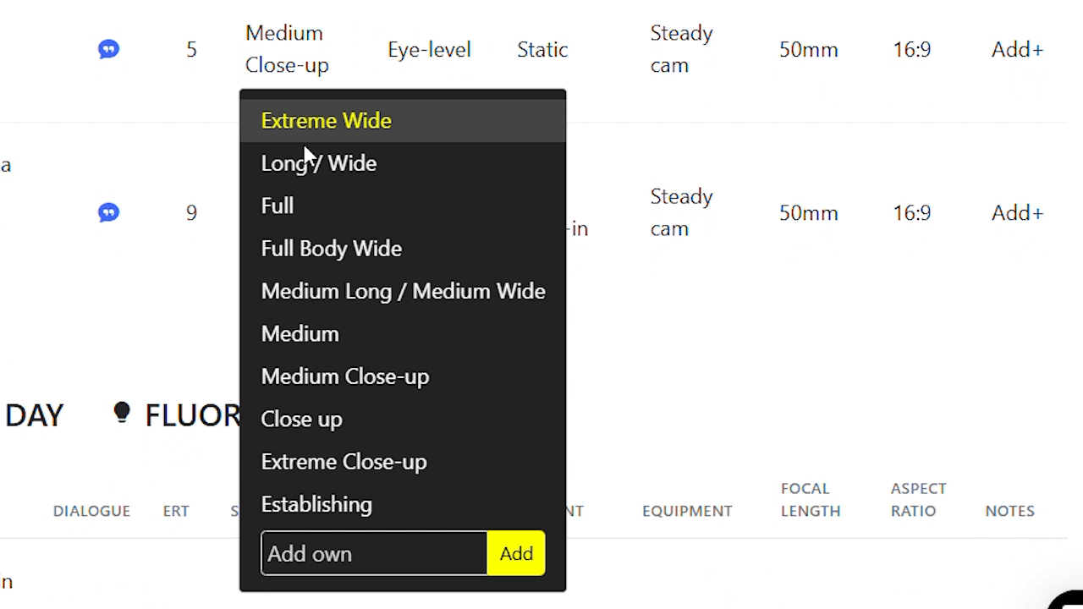Image resolution: width=1083 pixels, height=609 pixels.
Task: Click the yellow Add button
Action: (516, 553)
